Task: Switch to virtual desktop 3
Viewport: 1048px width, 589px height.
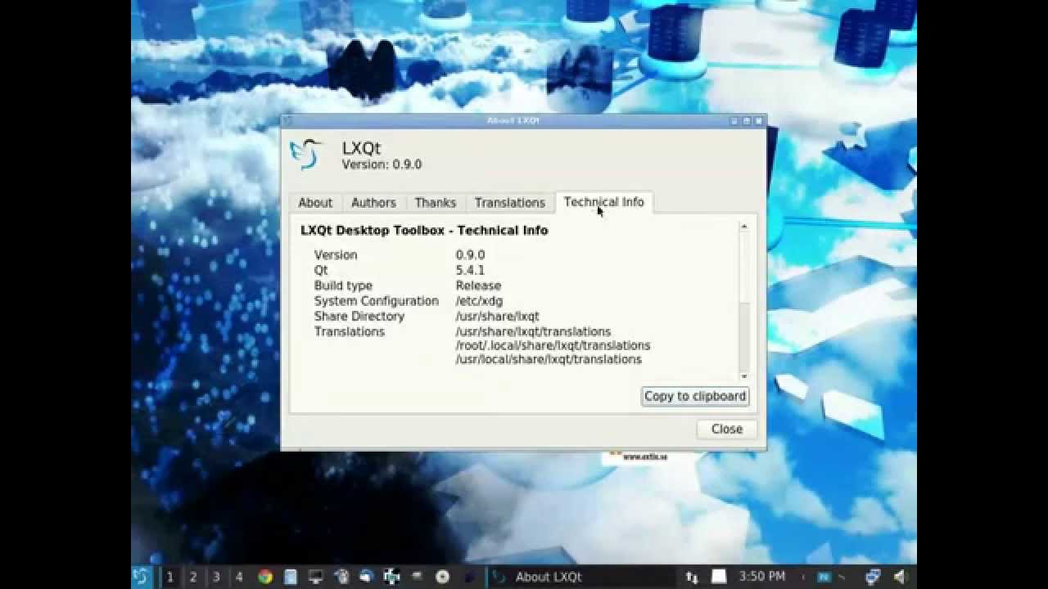Action: 216,577
